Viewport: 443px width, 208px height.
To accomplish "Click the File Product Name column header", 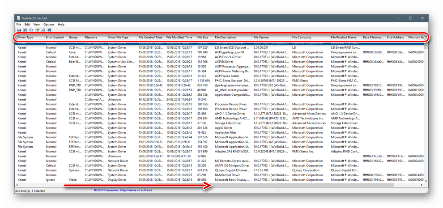I will click(345, 37).
